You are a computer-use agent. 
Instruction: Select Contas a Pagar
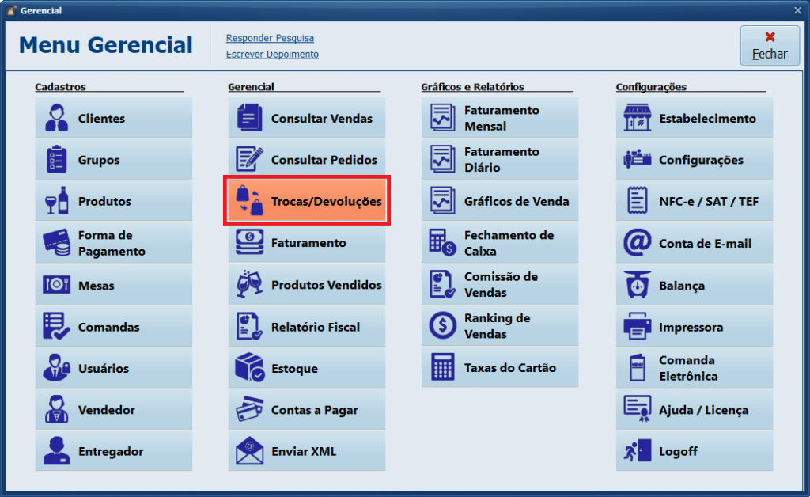pos(307,410)
